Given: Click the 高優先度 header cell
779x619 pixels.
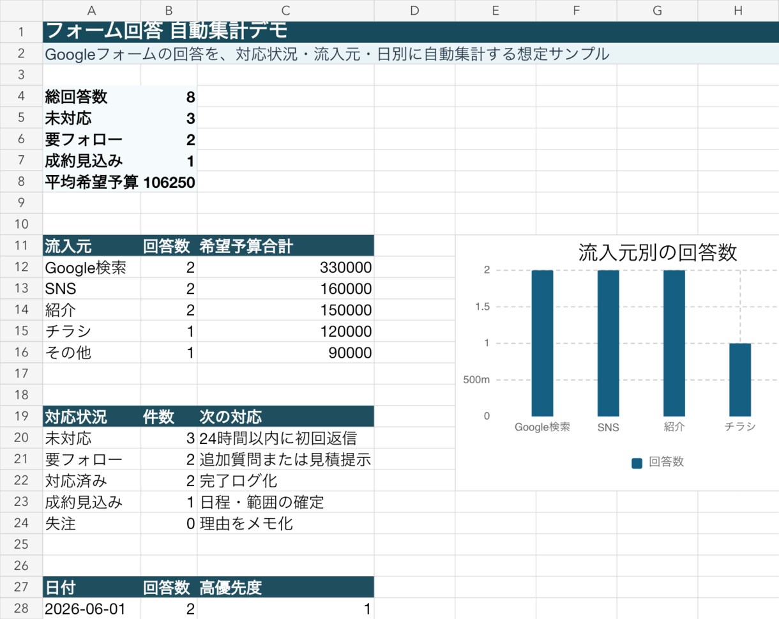Looking at the screenshot, I should point(285,588).
